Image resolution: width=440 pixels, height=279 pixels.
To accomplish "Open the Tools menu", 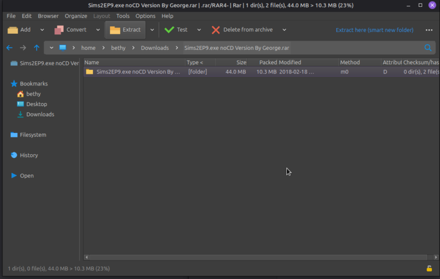I will click(x=123, y=16).
